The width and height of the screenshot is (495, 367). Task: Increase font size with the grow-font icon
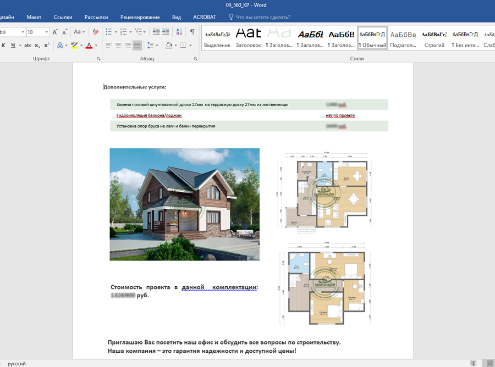(55, 32)
